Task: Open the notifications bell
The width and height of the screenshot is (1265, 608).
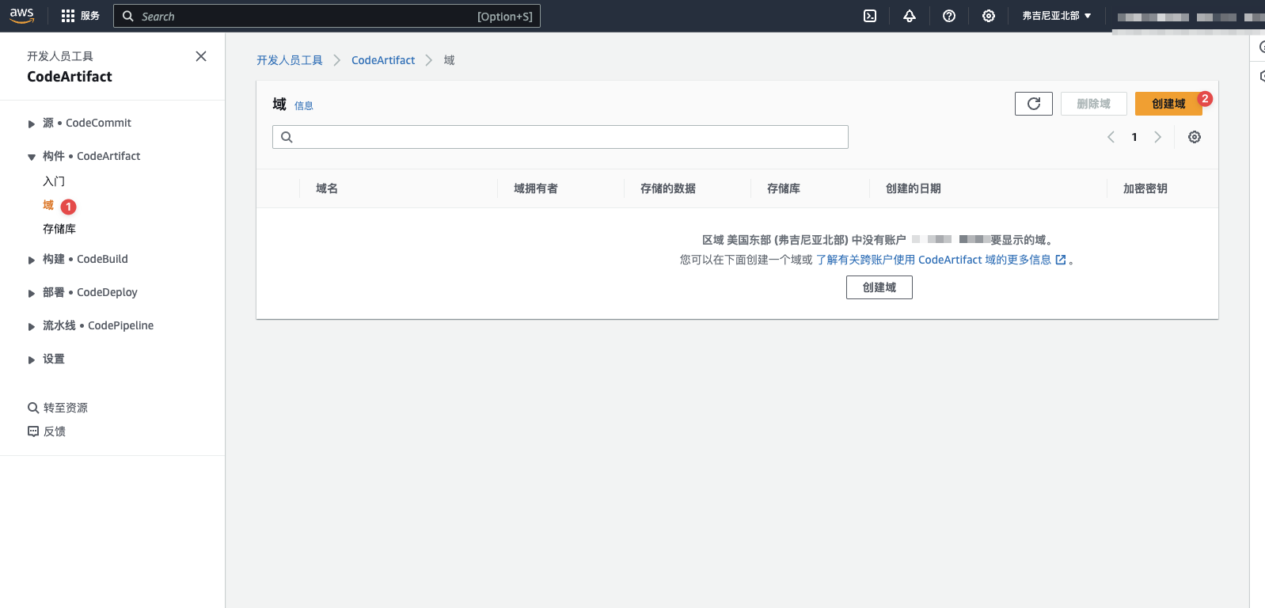Action: tap(910, 16)
